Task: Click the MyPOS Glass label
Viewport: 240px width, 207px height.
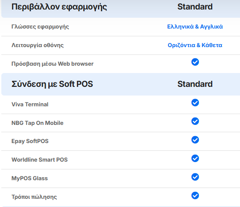Action: click(x=29, y=178)
